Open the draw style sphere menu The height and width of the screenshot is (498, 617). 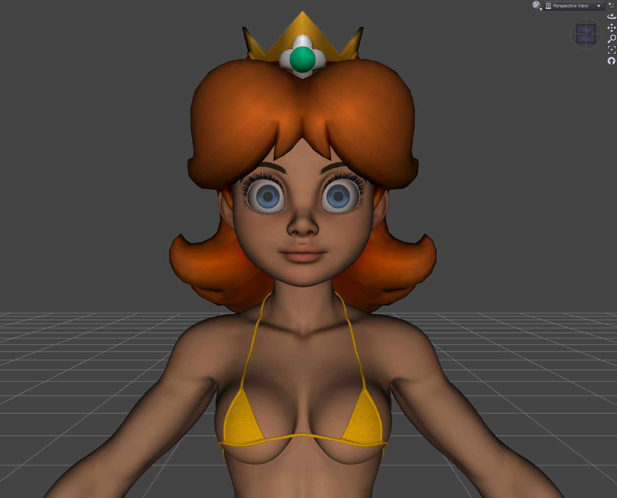click(537, 5)
